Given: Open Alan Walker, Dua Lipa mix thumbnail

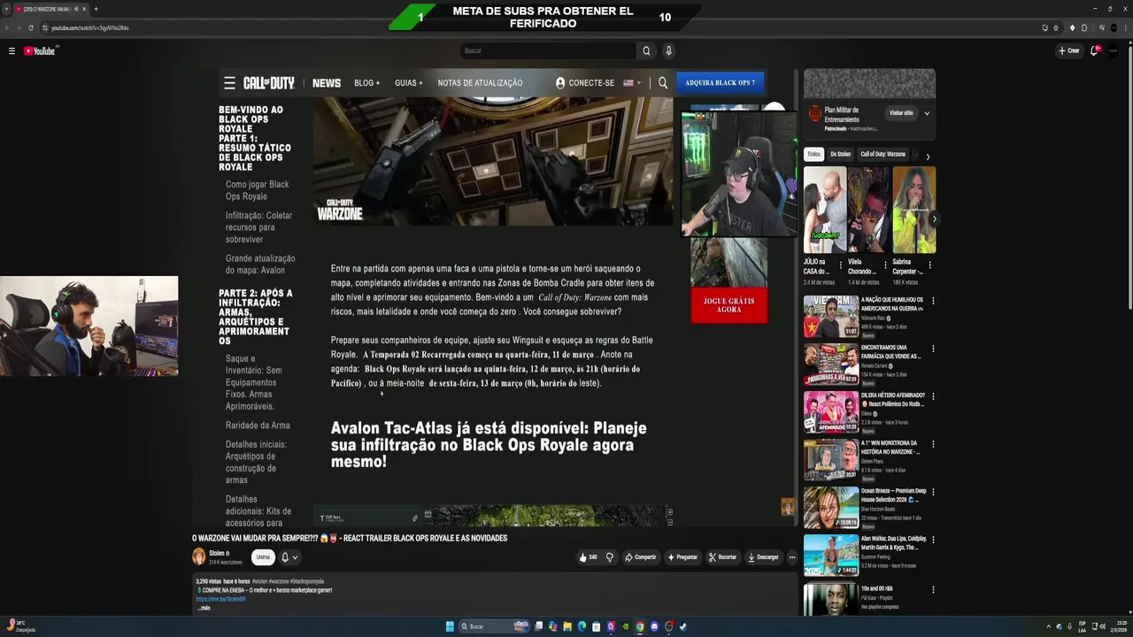Looking at the screenshot, I should [x=830, y=556].
